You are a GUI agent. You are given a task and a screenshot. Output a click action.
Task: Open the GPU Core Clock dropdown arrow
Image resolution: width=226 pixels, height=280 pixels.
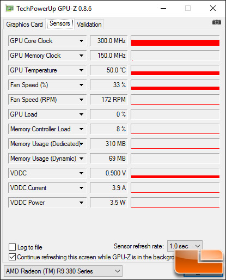tap(81, 41)
